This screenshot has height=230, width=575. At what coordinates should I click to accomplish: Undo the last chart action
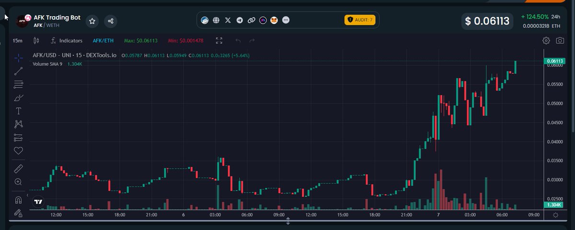click(x=239, y=41)
